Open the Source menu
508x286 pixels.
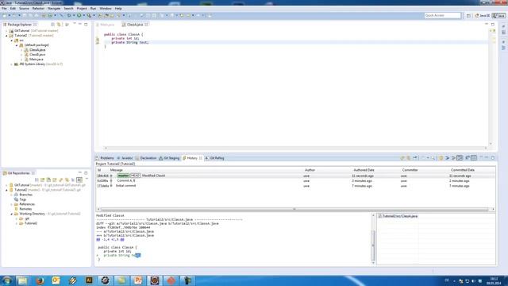click(x=24, y=9)
